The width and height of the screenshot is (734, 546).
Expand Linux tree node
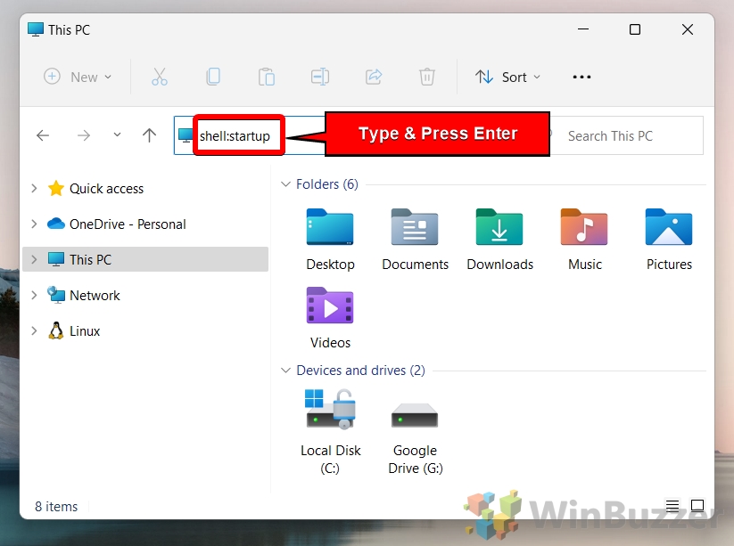34,330
